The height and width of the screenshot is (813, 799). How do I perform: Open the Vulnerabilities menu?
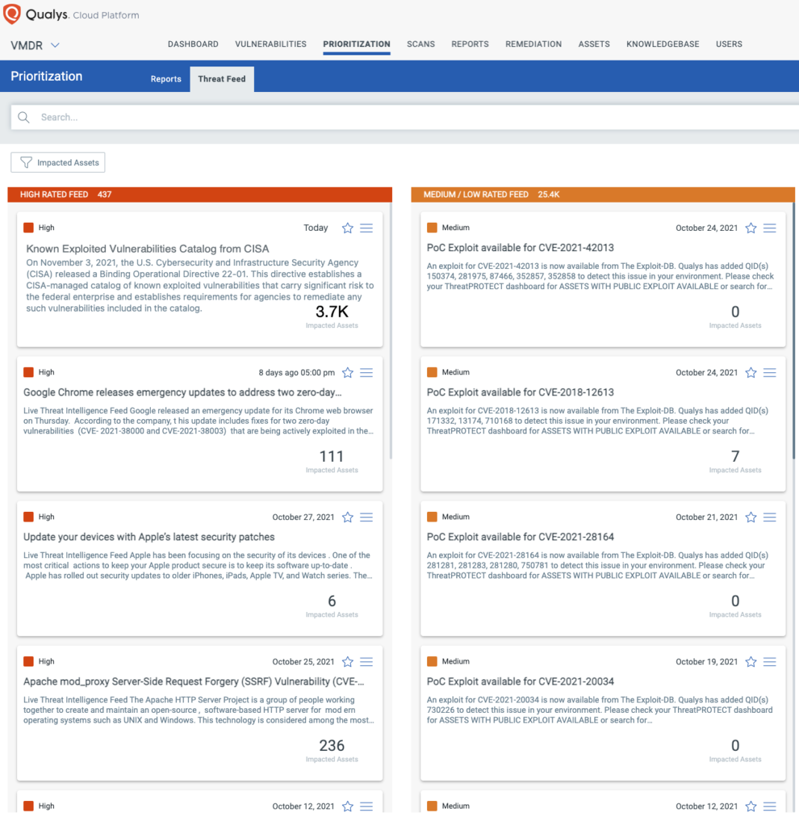[270, 44]
